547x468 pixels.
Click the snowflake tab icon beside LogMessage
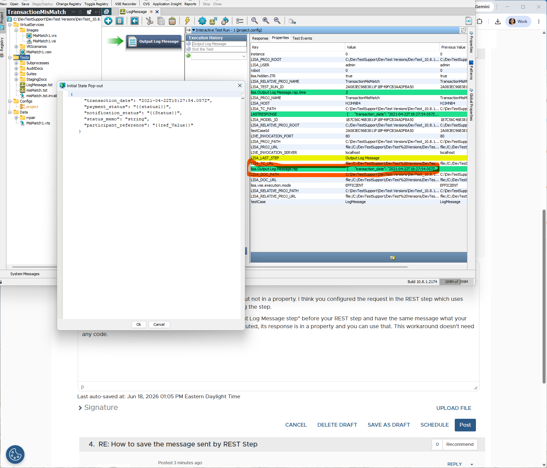106,12
